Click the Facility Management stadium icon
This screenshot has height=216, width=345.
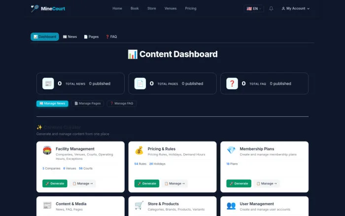pos(47,150)
